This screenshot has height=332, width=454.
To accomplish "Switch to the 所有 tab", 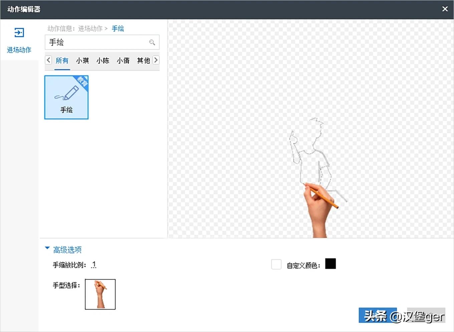I will (62, 61).
